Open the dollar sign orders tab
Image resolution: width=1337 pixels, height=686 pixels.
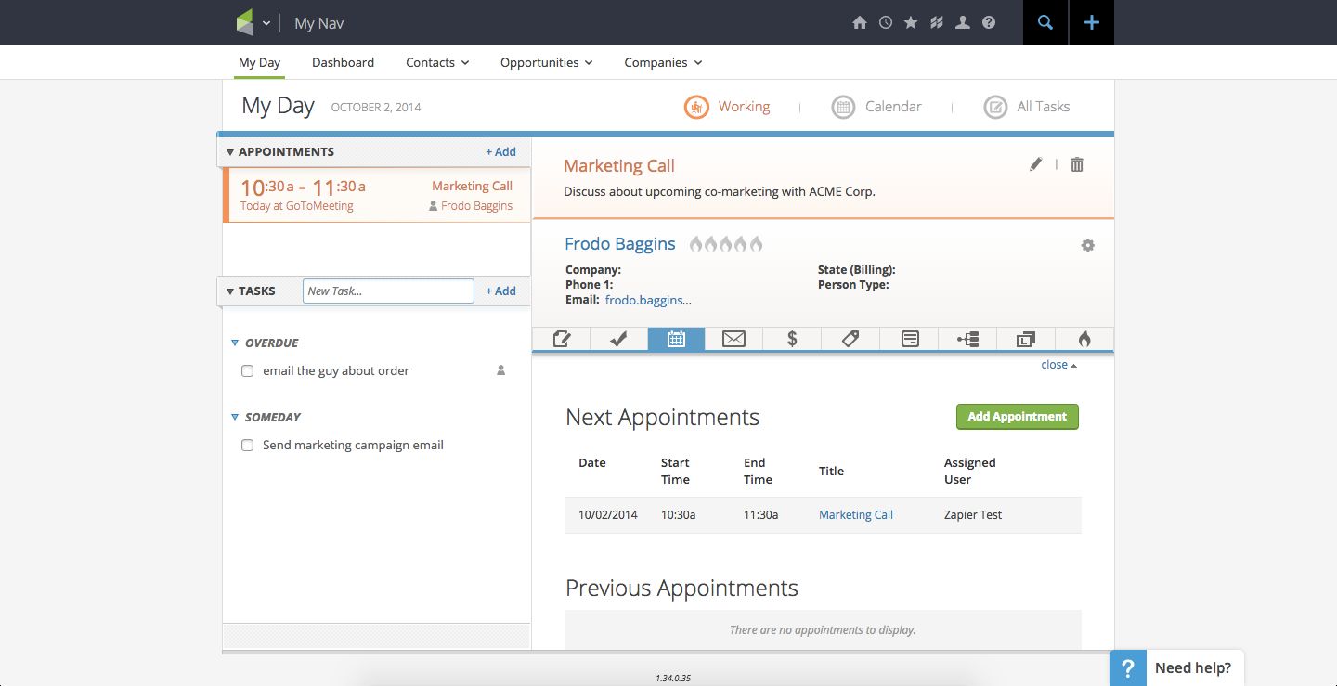click(792, 339)
